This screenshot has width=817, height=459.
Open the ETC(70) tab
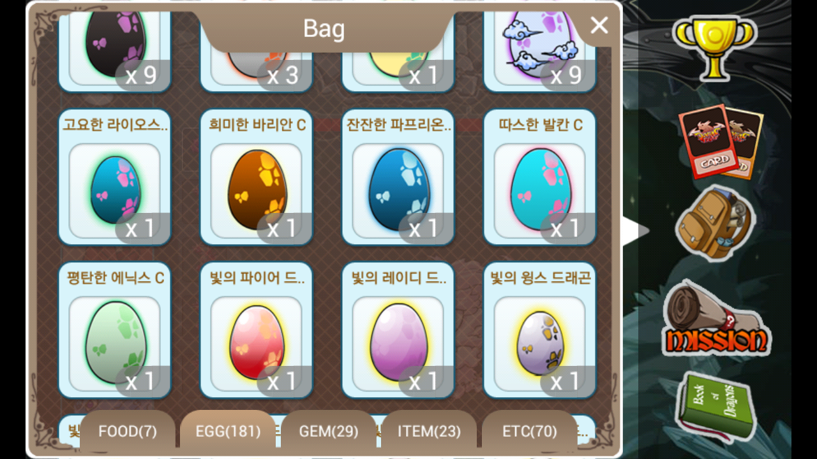click(529, 432)
